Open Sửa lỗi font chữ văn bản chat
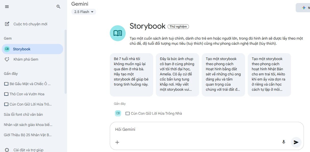 tap(23, 114)
